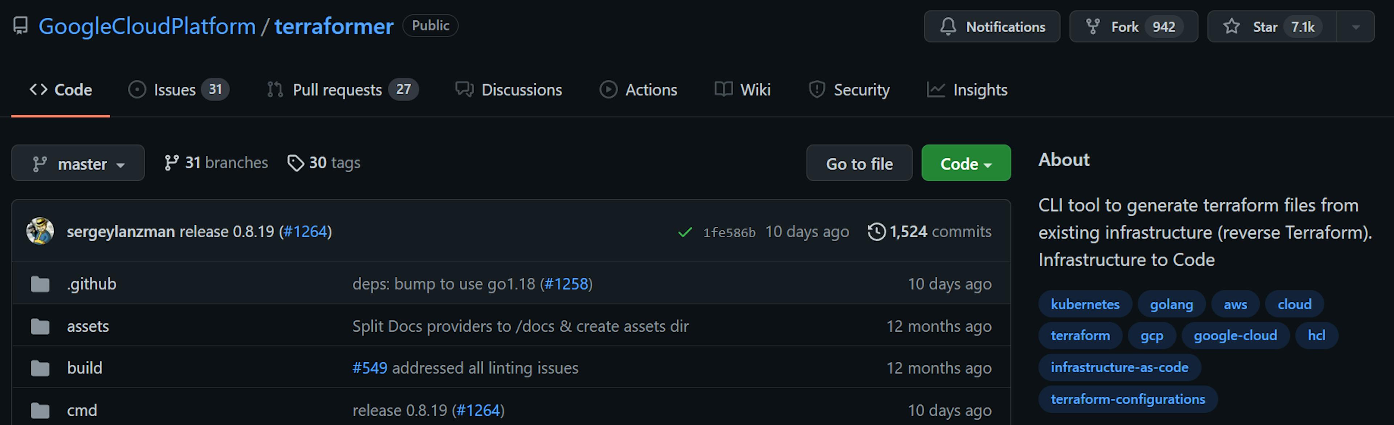Screen dimensions: 1394x425
Task: Open the cmd folder
Action: point(82,410)
